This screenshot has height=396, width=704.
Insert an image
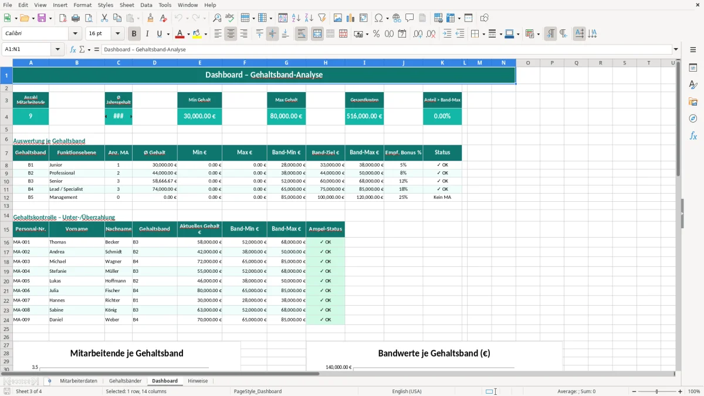(x=337, y=18)
